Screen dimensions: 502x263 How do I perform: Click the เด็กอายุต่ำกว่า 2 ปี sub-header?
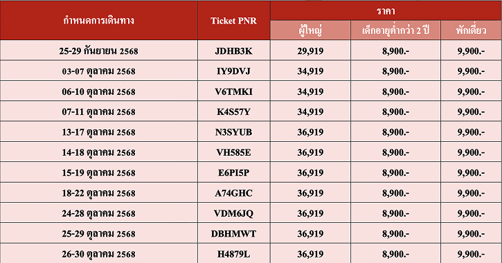[395, 30]
